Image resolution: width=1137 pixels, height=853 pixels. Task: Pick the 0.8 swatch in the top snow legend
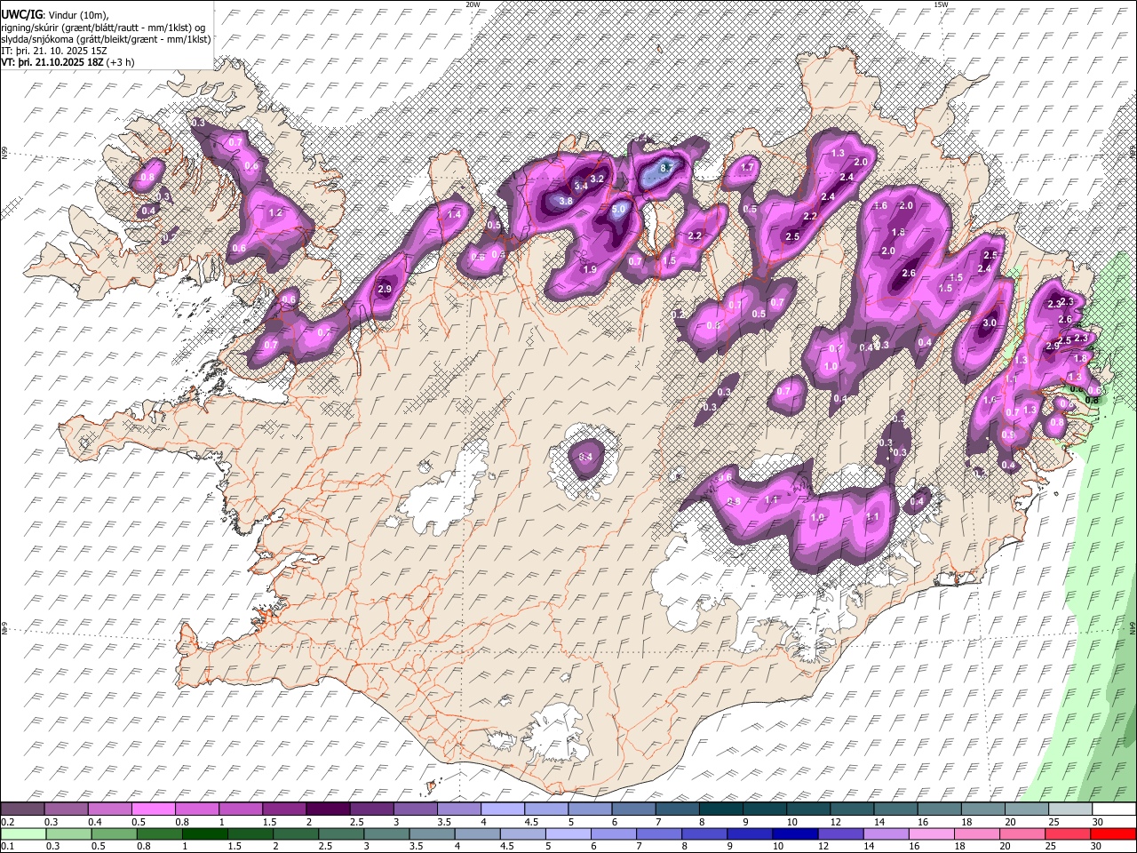click(x=197, y=809)
